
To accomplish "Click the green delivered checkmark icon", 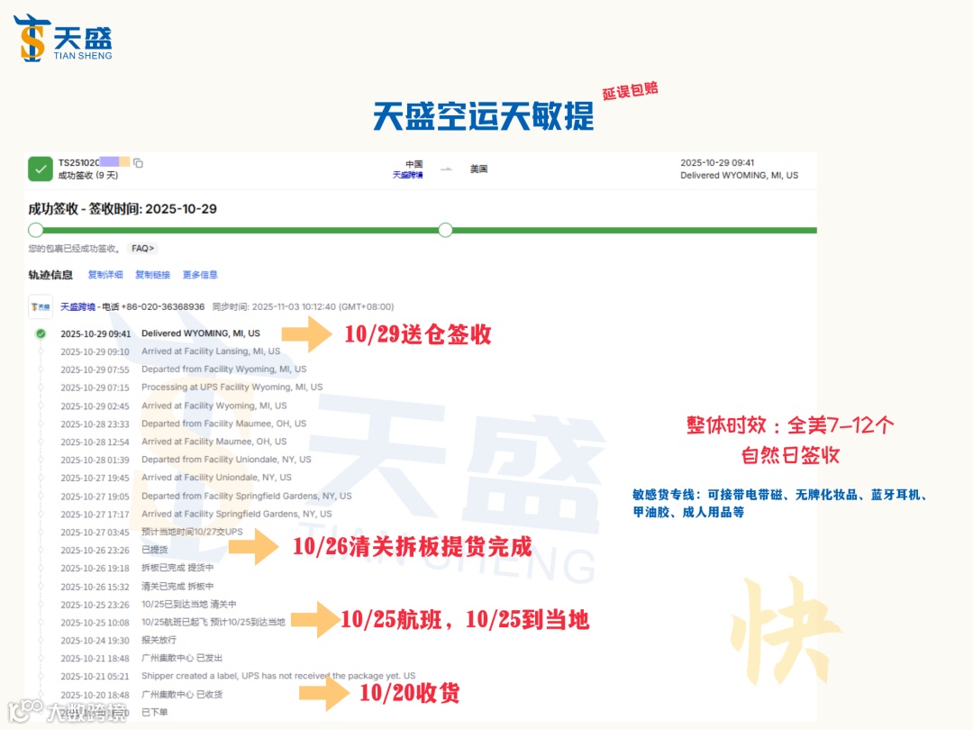I will click(x=41, y=169).
